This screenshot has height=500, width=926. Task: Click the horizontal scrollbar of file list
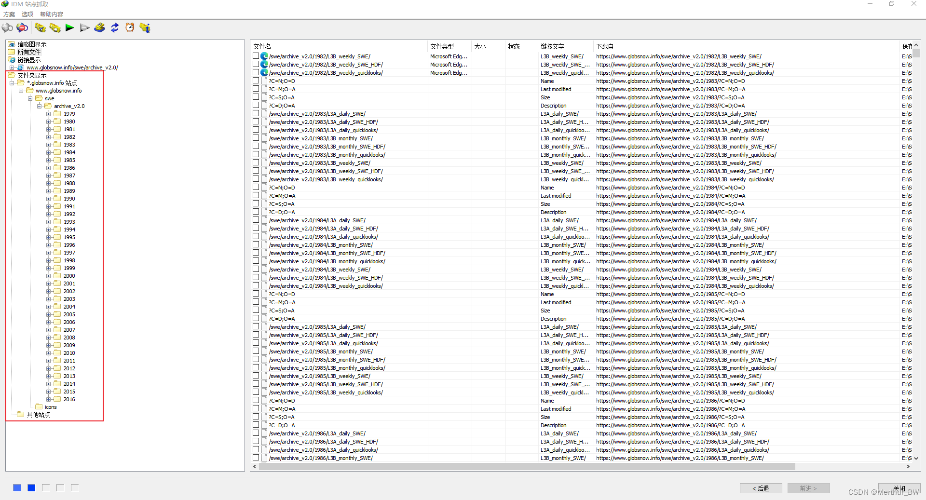[527, 466]
